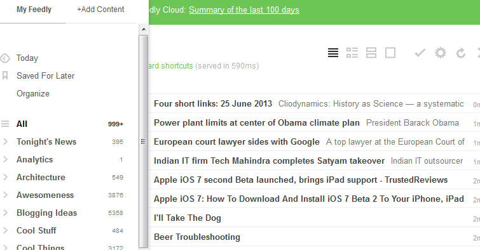Viewport: 480px width, 250px height.
Task: Switch to cards view layout
Action: (x=390, y=53)
